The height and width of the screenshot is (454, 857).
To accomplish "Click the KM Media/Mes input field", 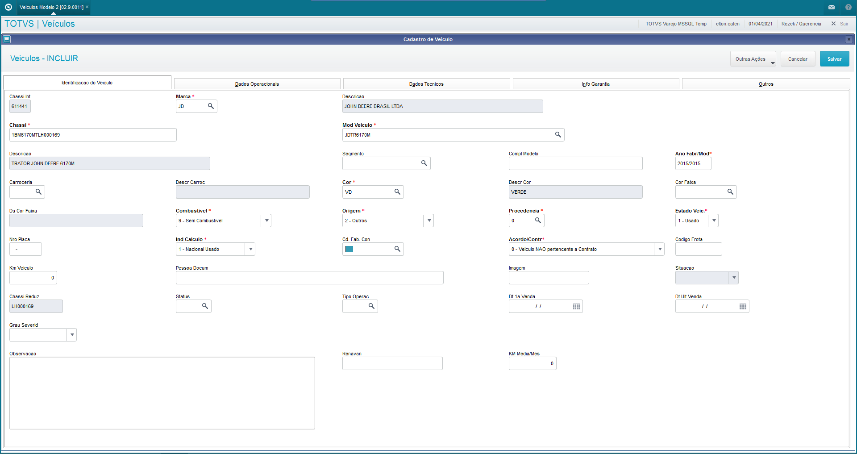I will (x=533, y=363).
